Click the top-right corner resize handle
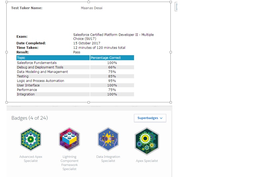Image resolution: width=271 pixels, height=177 pixels. click(171, 2)
